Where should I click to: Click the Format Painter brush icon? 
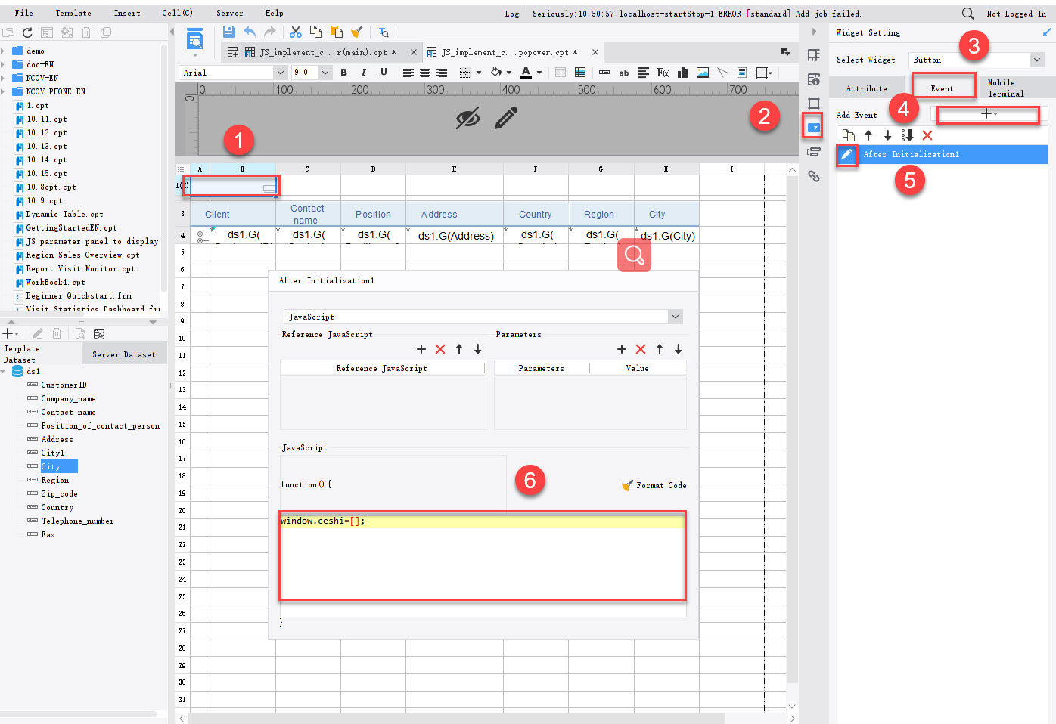point(356,31)
